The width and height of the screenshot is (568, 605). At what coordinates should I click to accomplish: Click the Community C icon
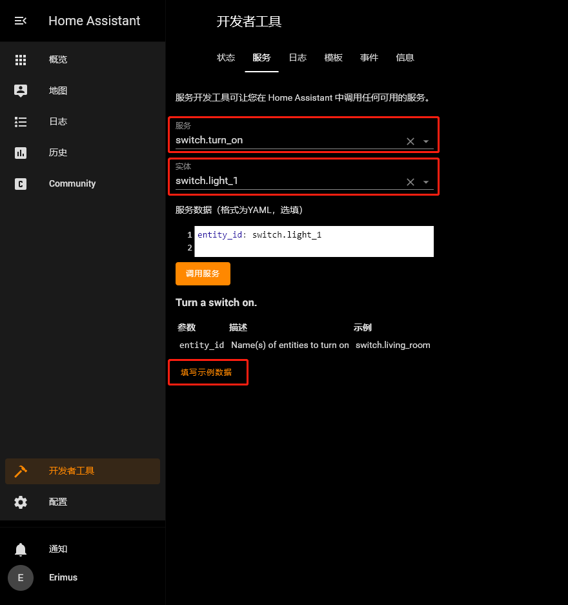21,183
